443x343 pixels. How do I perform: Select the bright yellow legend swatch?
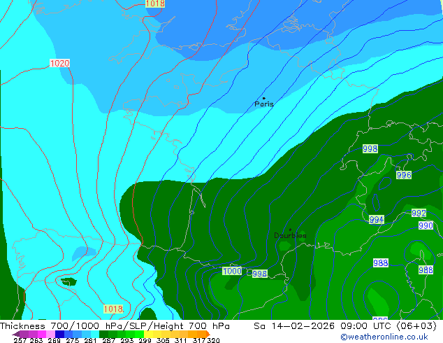[x=148, y=334]
